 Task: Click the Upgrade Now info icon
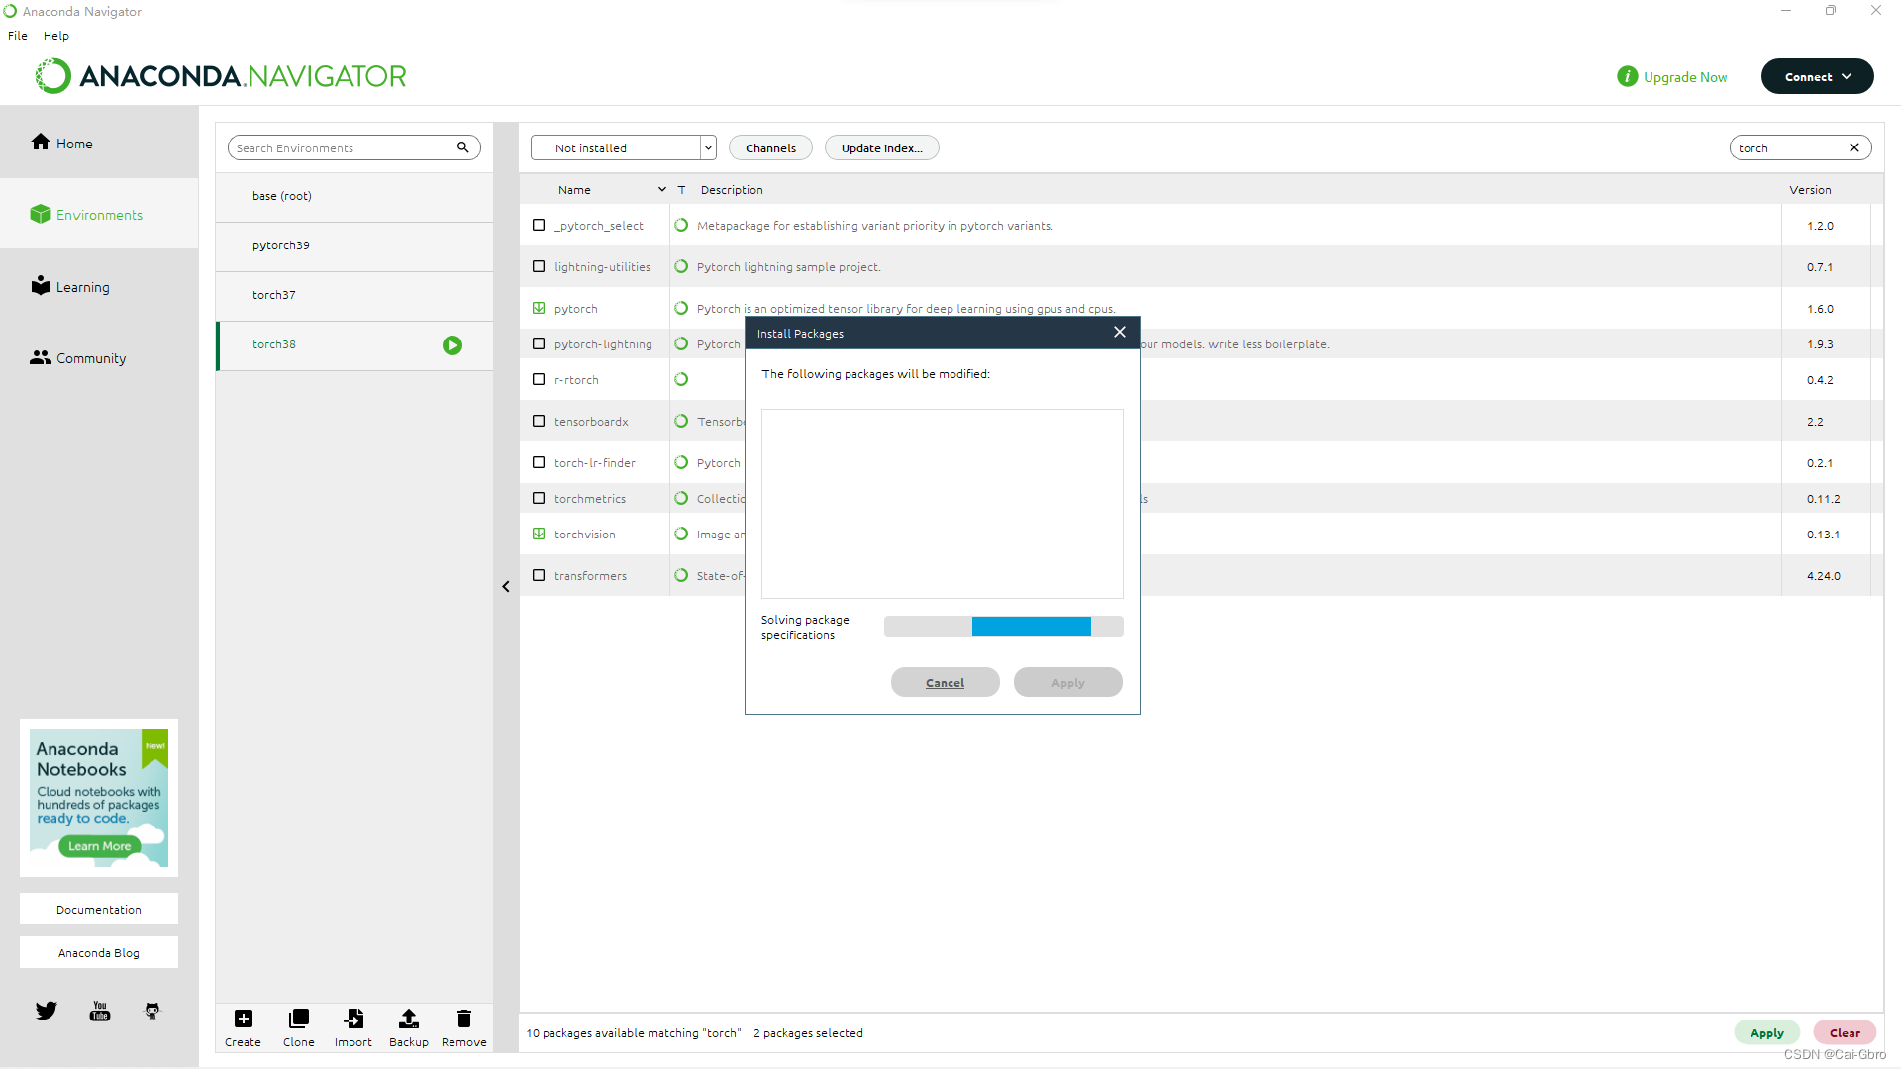(1628, 76)
